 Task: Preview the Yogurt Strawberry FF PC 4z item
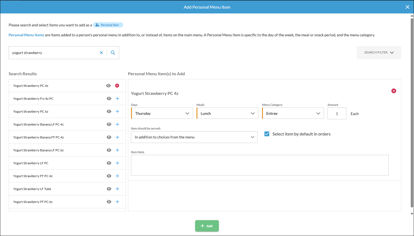[109, 176]
